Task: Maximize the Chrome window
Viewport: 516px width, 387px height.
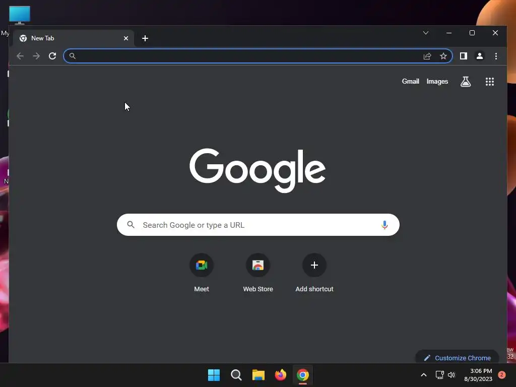Action: (472, 33)
